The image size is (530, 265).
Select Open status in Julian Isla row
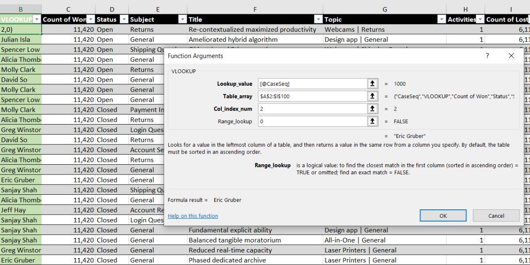[112, 39]
